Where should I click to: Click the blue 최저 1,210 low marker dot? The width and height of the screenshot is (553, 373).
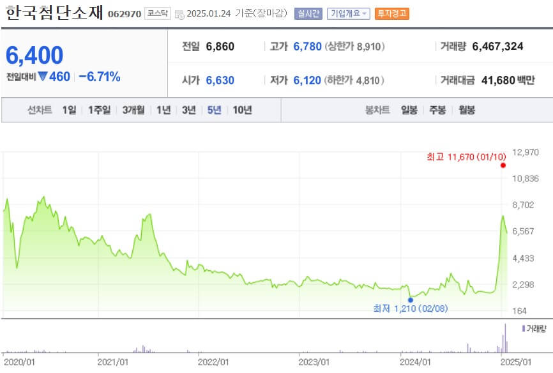point(411,300)
